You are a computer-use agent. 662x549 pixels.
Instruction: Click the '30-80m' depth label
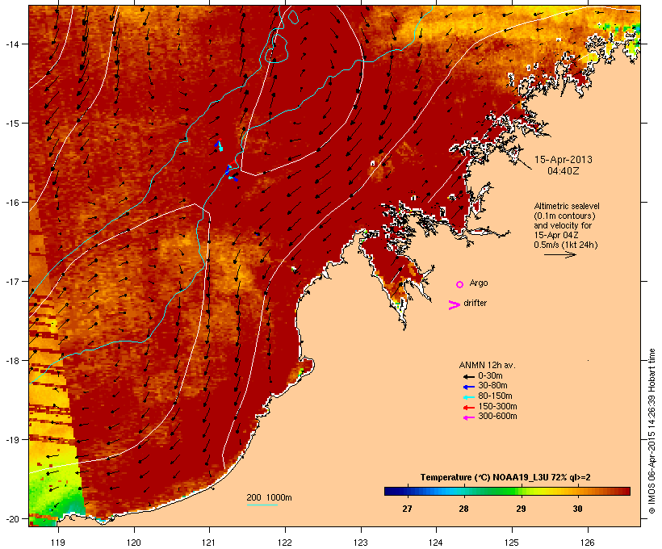[x=492, y=386]
